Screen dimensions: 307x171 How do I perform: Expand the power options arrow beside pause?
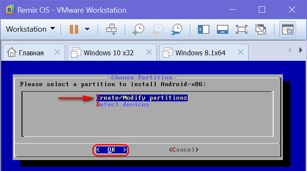(x=87, y=29)
